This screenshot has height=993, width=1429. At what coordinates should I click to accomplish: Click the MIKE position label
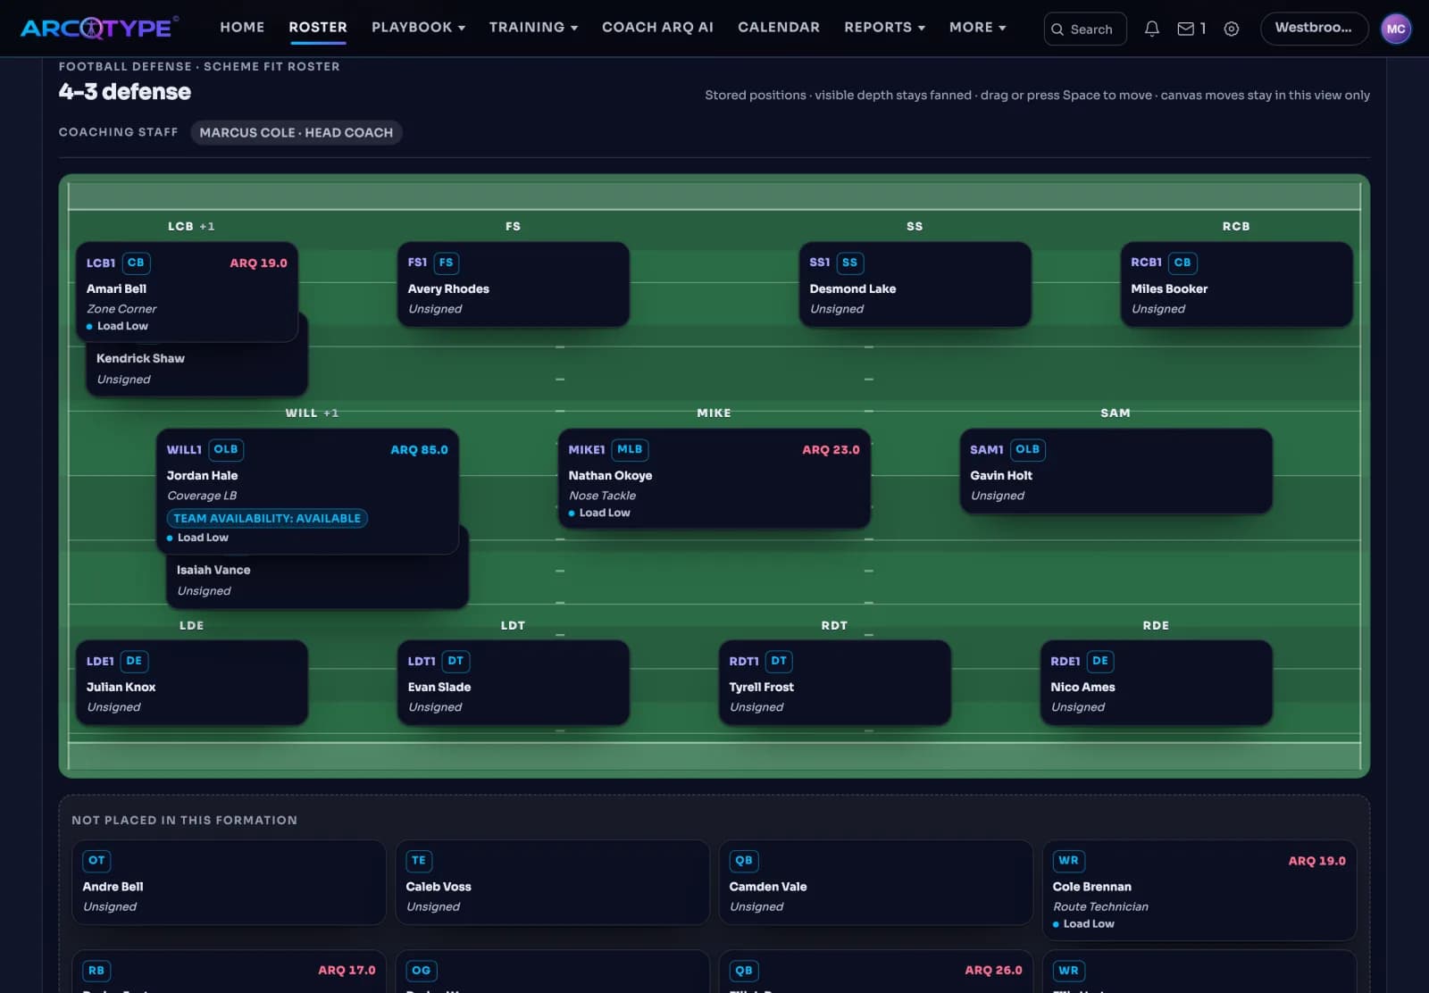coord(714,413)
